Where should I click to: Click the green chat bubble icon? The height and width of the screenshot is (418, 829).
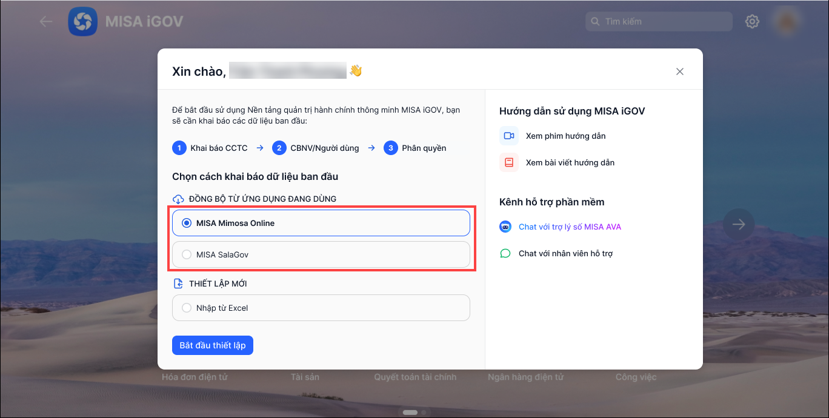(x=505, y=253)
